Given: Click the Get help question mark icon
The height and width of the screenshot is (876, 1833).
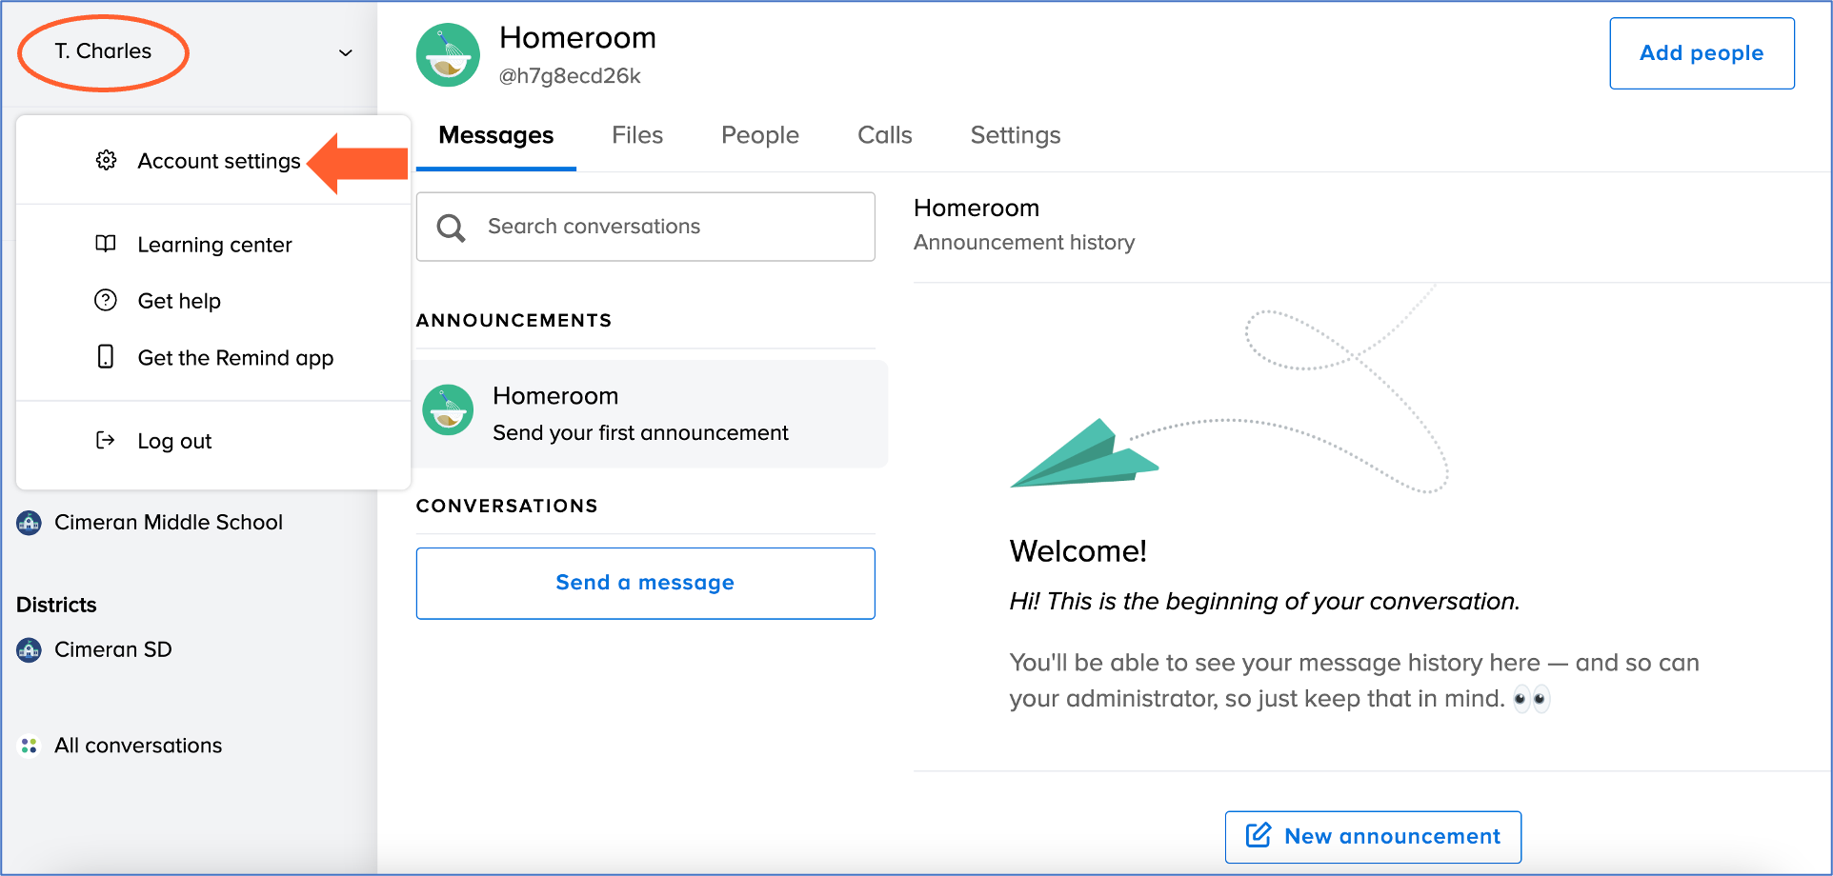Looking at the screenshot, I should click(x=106, y=300).
